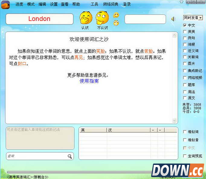
Task: Open the 使用指南 link
Action: point(89,81)
